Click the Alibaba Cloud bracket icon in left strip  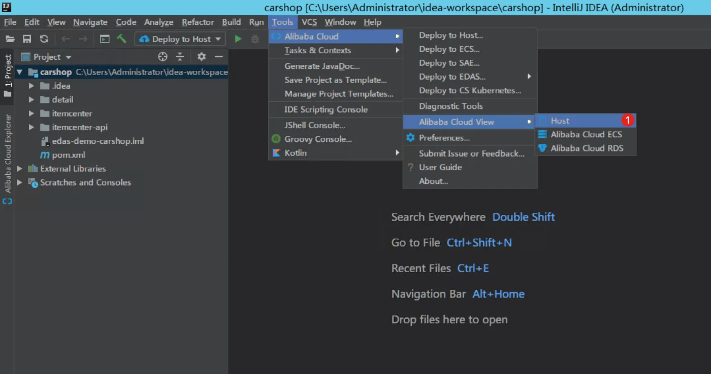pyautogui.click(x=8, y=201)
